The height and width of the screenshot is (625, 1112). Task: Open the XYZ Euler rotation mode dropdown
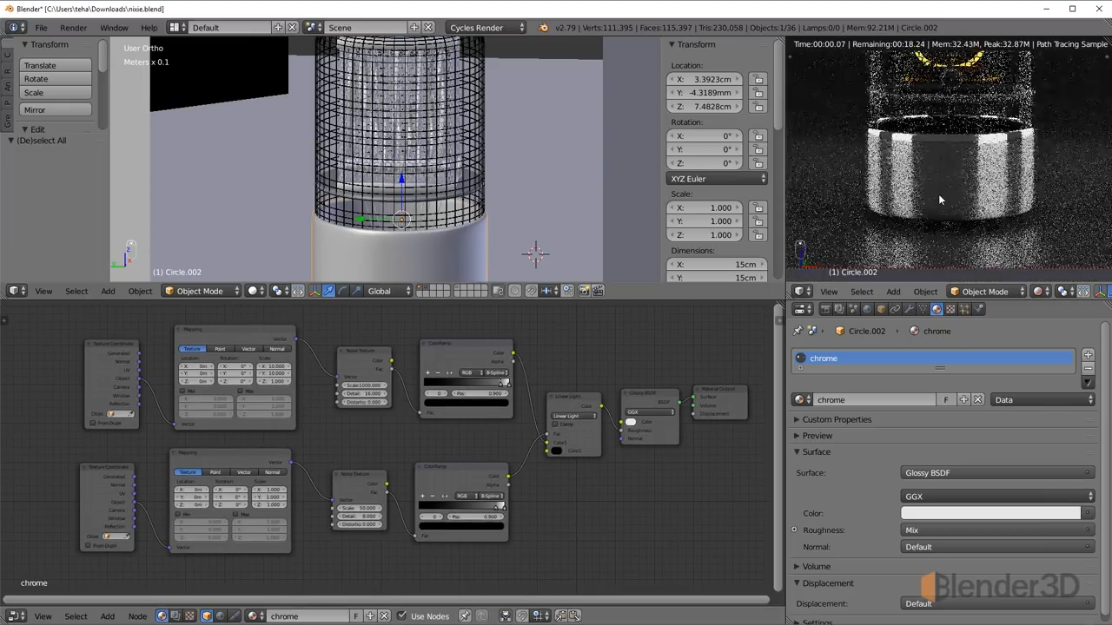(x=718, y=179)
